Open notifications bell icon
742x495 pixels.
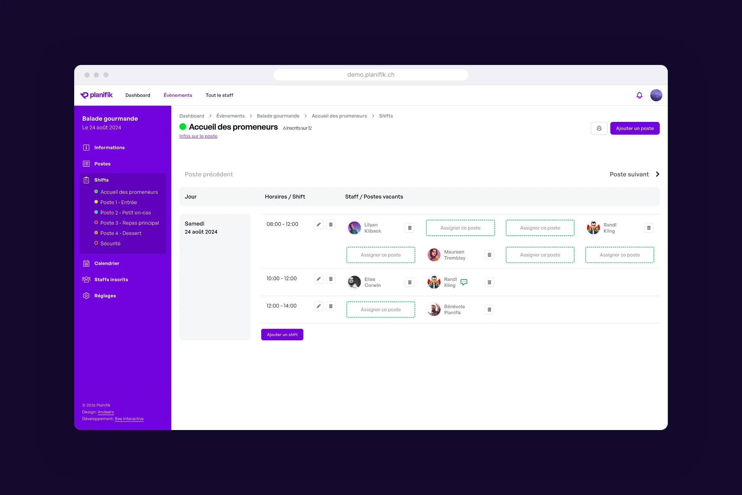click(x=639, y=95)
